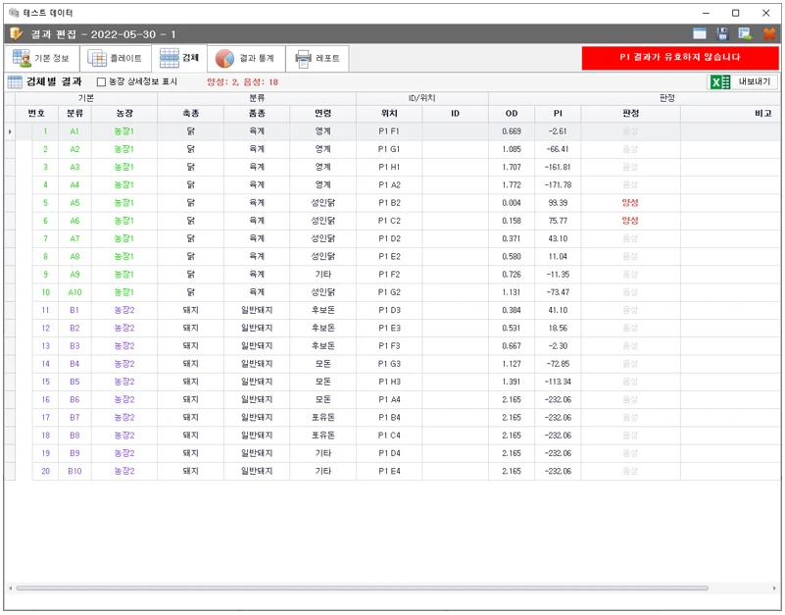This screenshot has width=785, height=615.
Task: Close the result editor with orange X
Action: [x=769, y=34]
